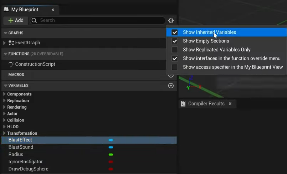Click the plus icon beside Macros
Screen dimensions: 287x174
coord(171,75)
